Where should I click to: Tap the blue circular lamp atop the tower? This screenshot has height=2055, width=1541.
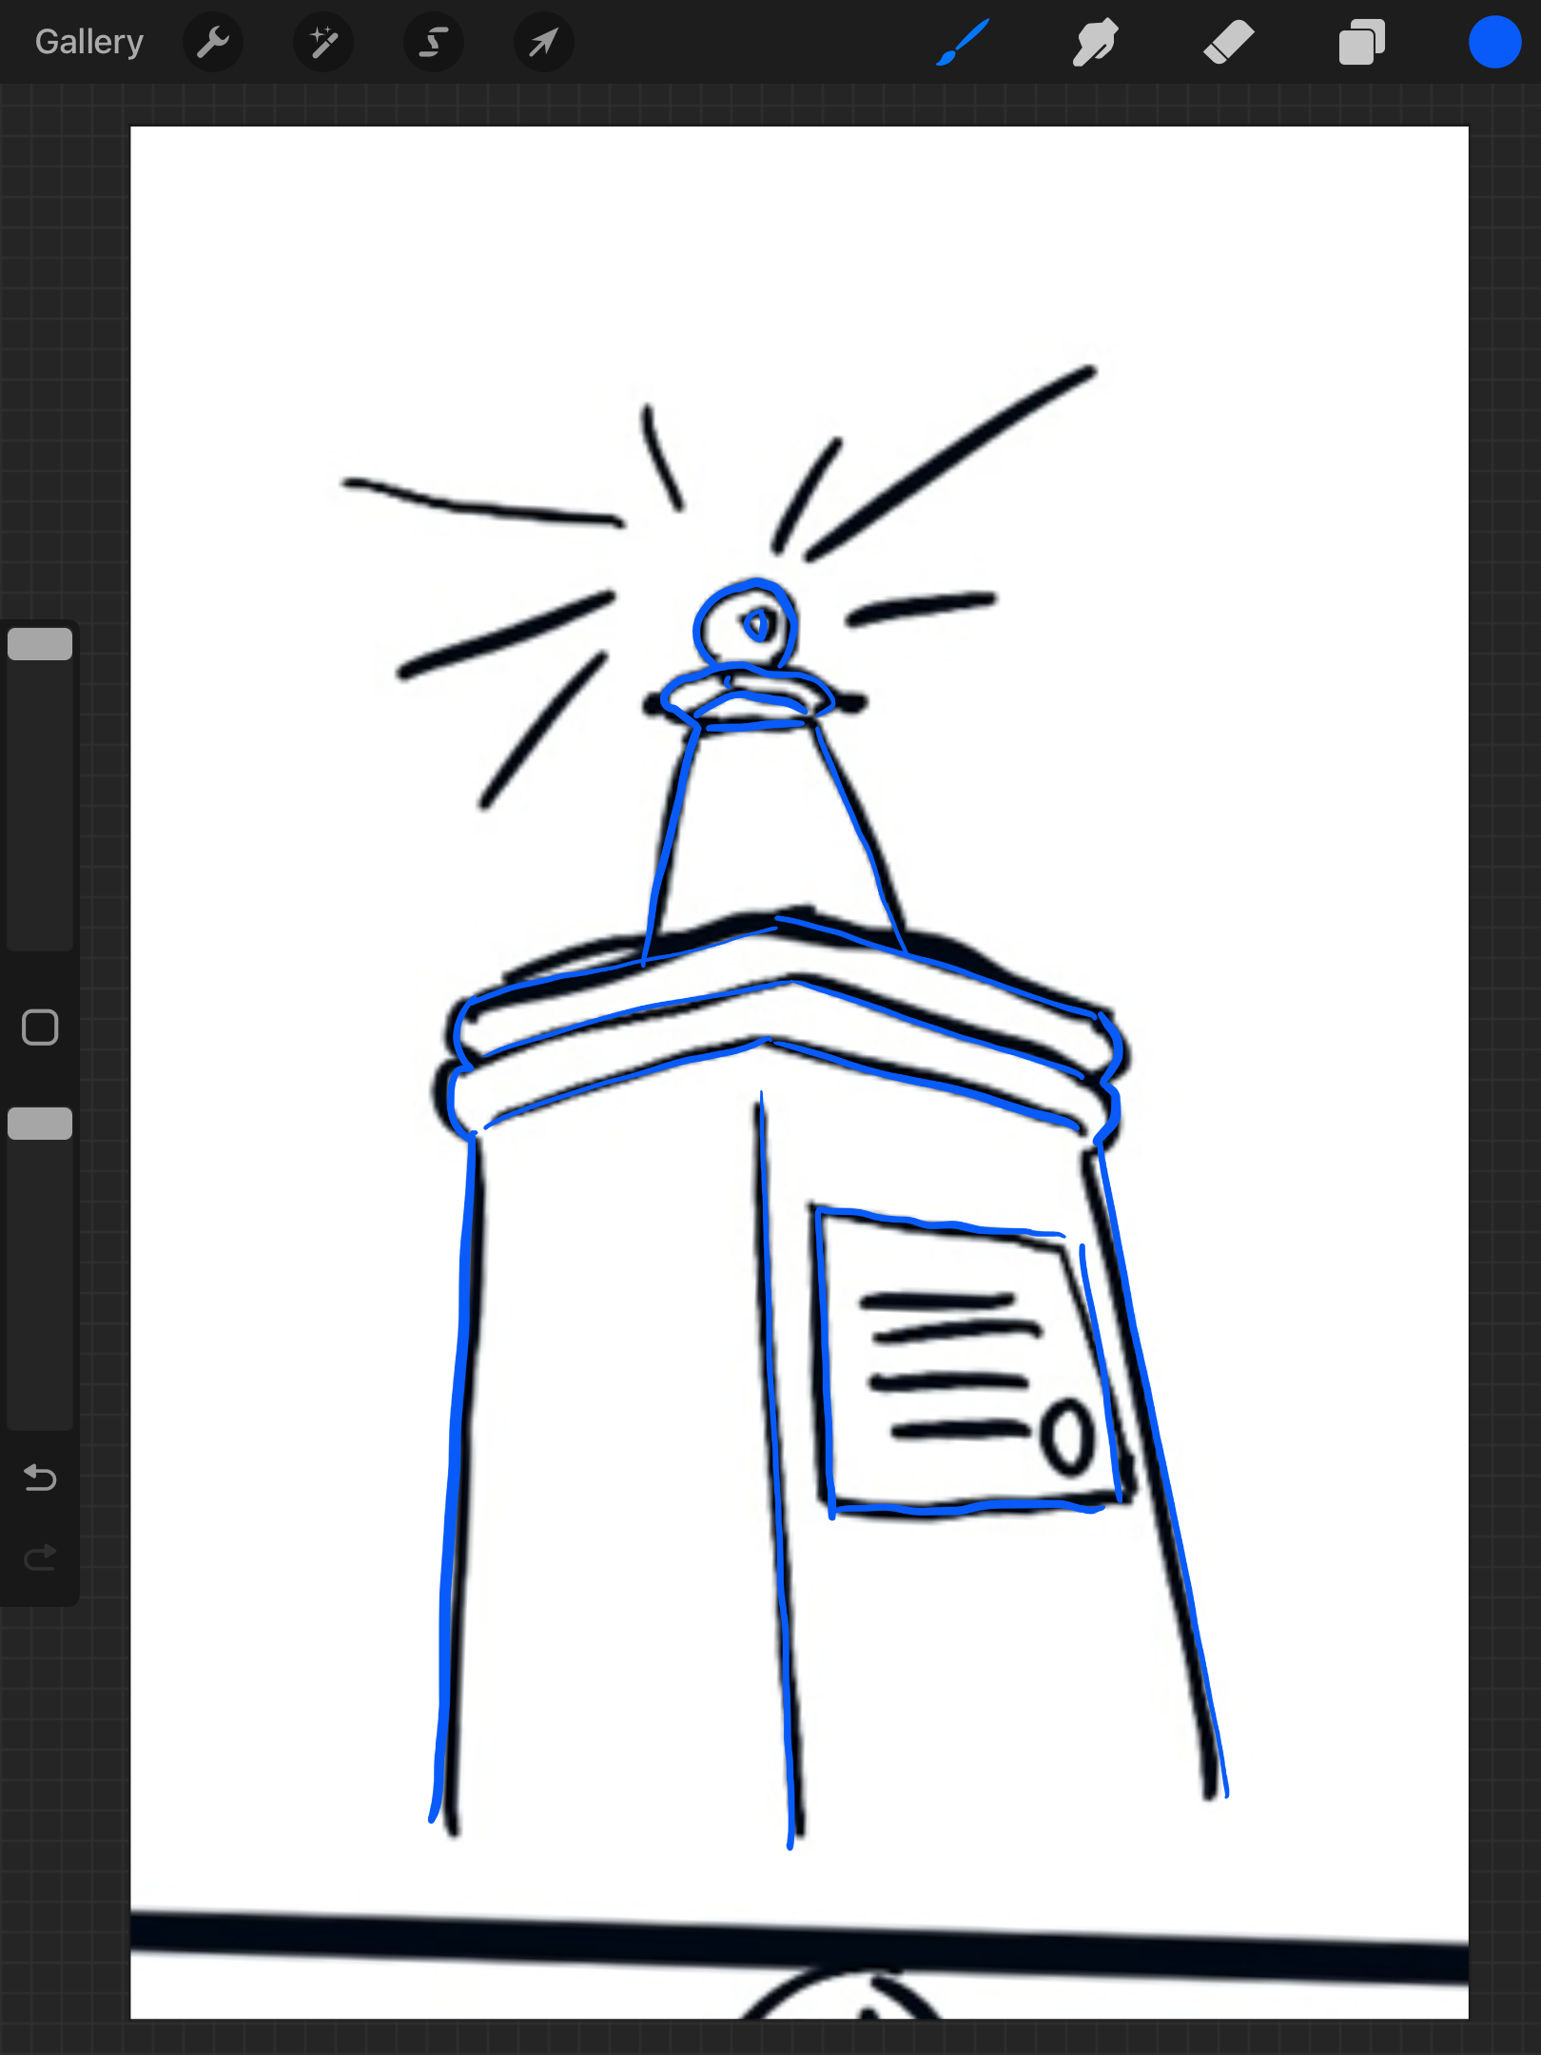click(x=747, y=626)
